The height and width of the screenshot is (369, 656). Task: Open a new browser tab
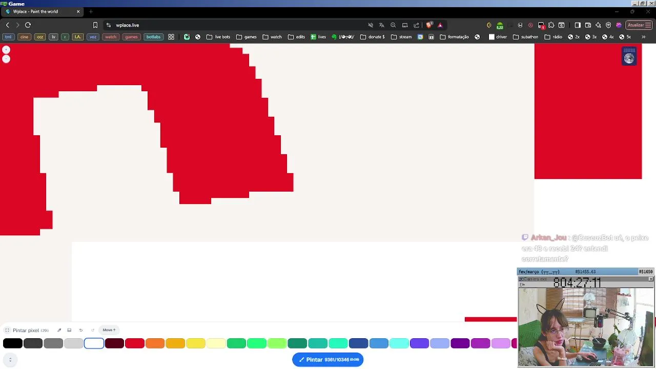91,11
